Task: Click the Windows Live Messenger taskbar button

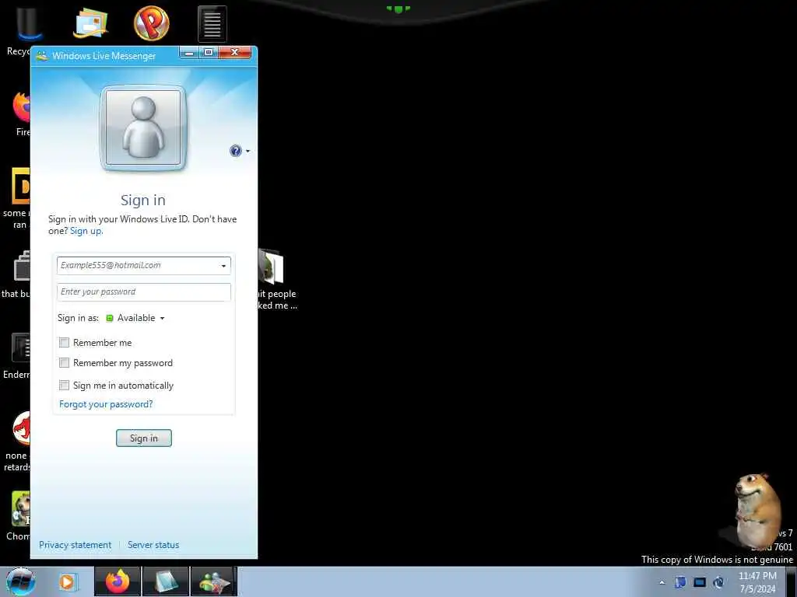Action: pos(213,581)
